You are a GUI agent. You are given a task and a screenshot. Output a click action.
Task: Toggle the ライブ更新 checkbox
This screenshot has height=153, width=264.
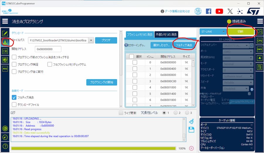point(121,113)
